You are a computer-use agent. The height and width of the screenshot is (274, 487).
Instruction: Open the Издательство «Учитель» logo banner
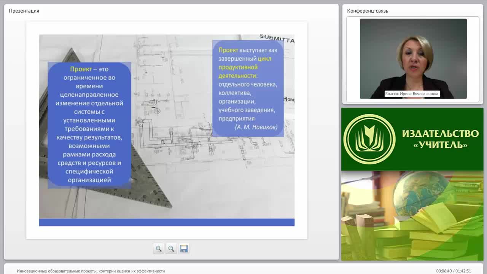(412, 139)
